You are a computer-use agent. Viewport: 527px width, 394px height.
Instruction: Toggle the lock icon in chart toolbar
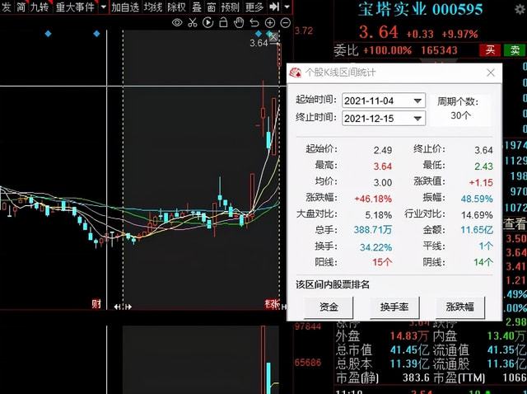coord(223,22)
